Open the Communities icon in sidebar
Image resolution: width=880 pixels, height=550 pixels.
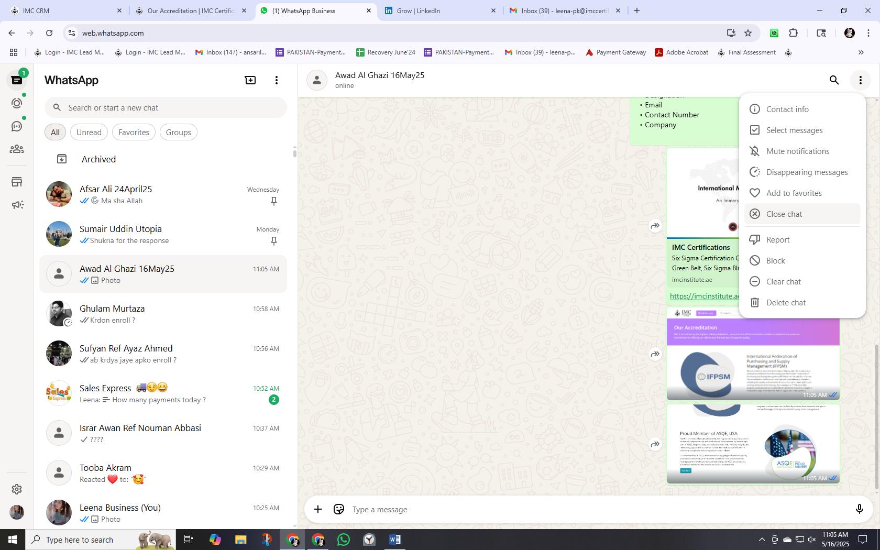pyautogui.click(x=17, y=149)
